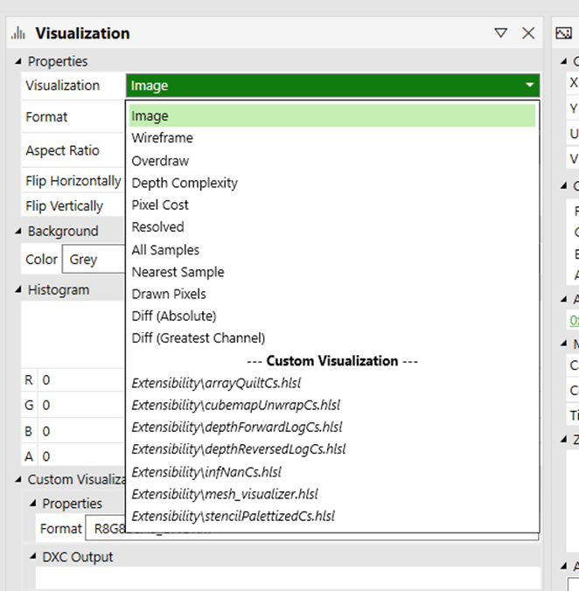Image resolution: width=579 pixels, height=591 pixels.
Task: Select Extensibility\infNanCs.hlsl custom shader
Action: (x=332, y=472)
